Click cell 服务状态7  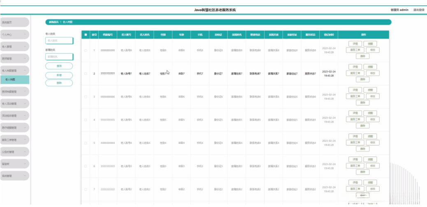click(x=311, y=73)
